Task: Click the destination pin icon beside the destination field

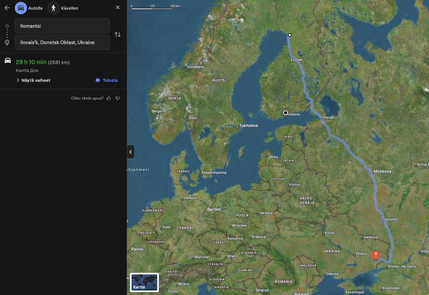Action: point(7,42)
